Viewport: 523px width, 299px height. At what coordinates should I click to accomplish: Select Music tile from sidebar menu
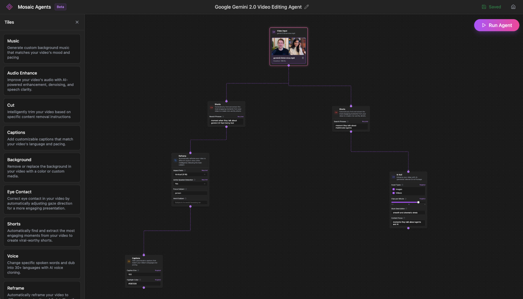point(42,48)
